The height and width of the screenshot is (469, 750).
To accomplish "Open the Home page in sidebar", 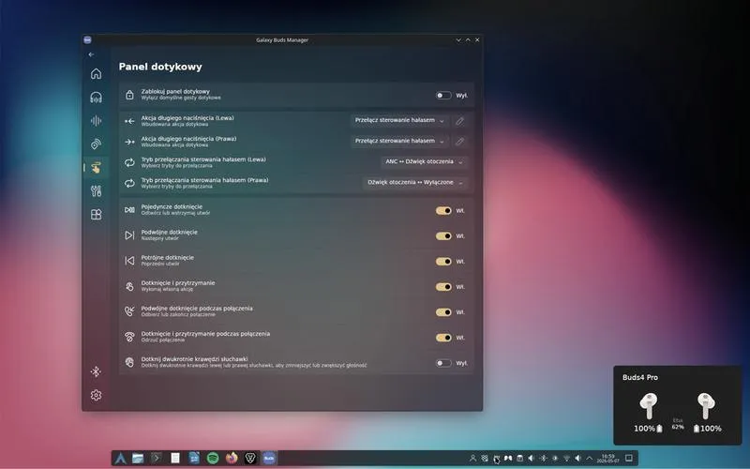I will (x=97, y=74).
